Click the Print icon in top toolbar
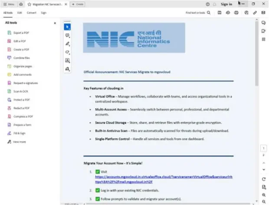Image resolution: width=269 pixels, height=205 pixels. click(x=236, y=13)
